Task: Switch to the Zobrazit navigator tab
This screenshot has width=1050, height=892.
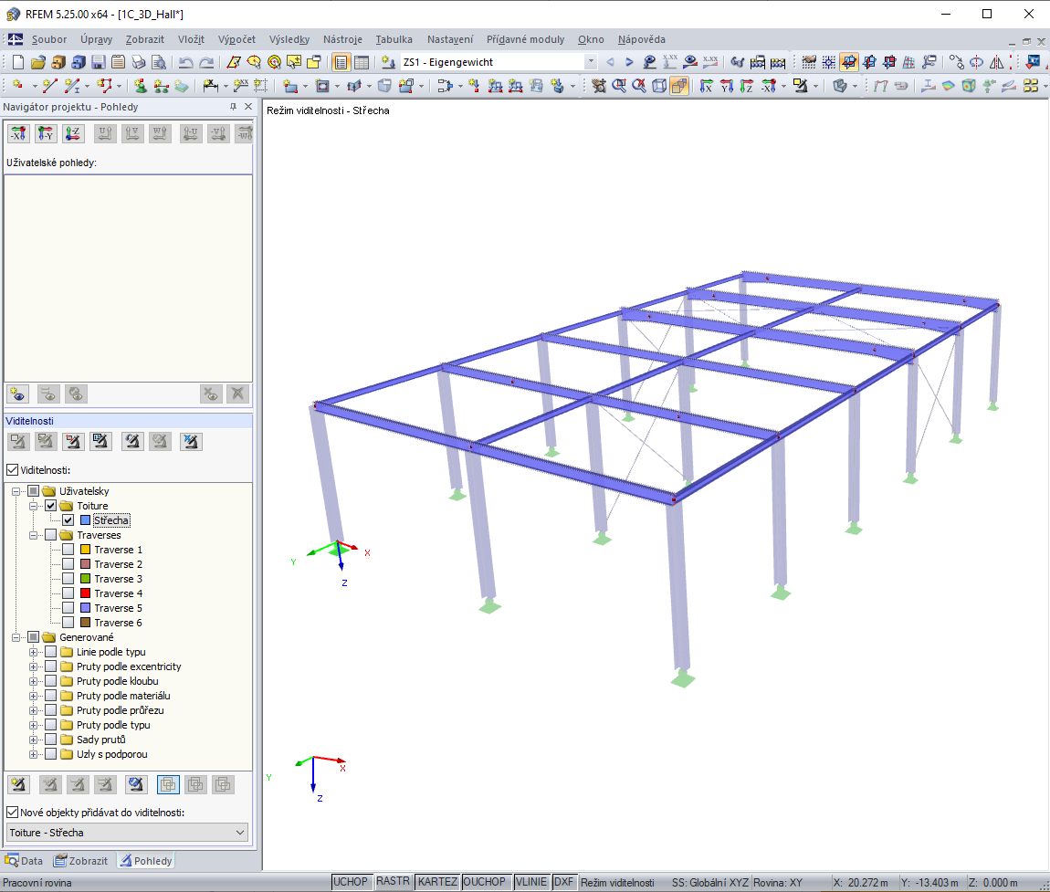Action: pos(81,861)
